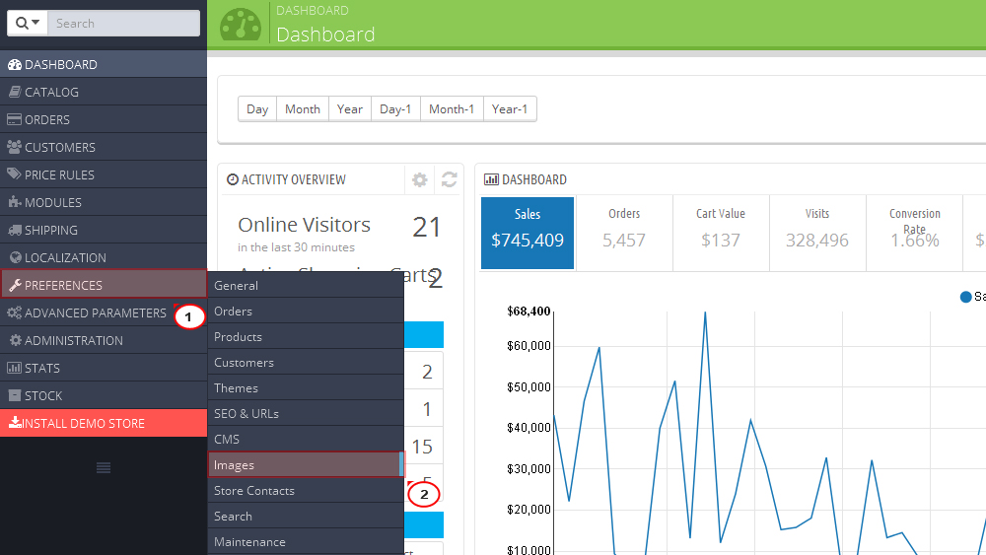The width and height of the screenshot is (986, 555).
Task: Select Maintenance in Preferences submenu
Action: (x=306, y=542)
